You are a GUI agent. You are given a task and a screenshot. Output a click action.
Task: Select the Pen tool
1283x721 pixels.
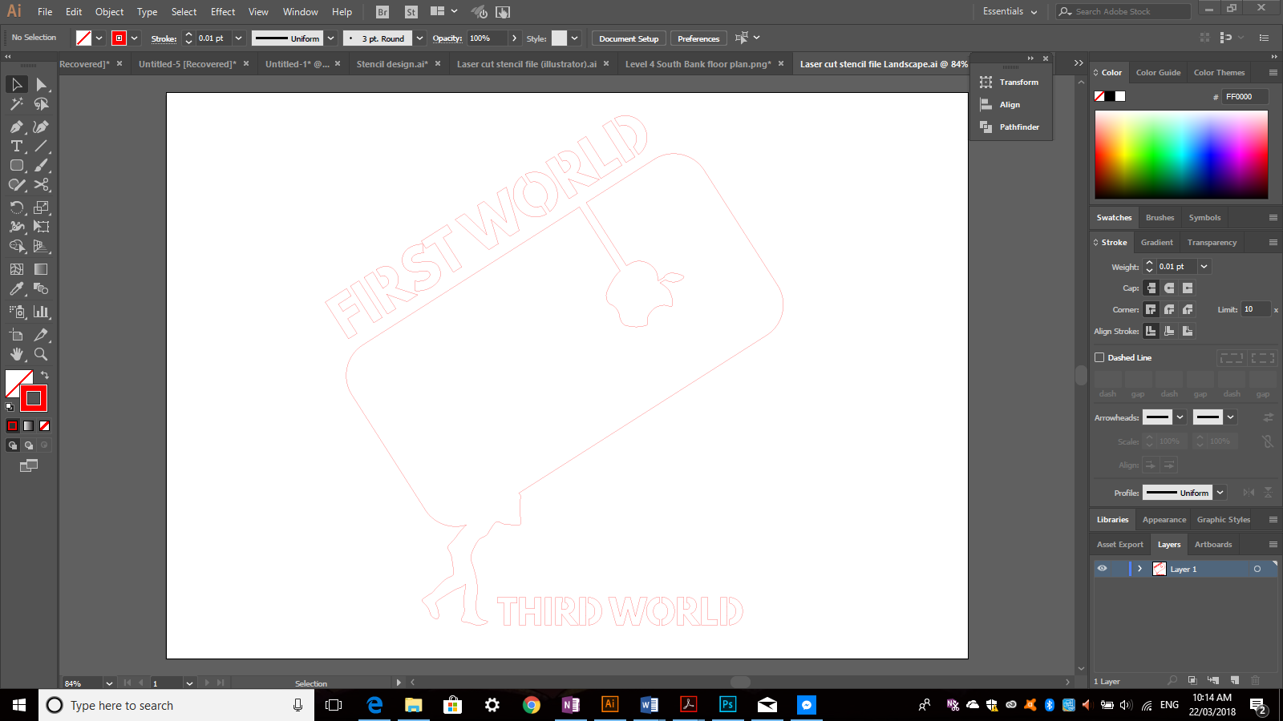tap(17, 127)
